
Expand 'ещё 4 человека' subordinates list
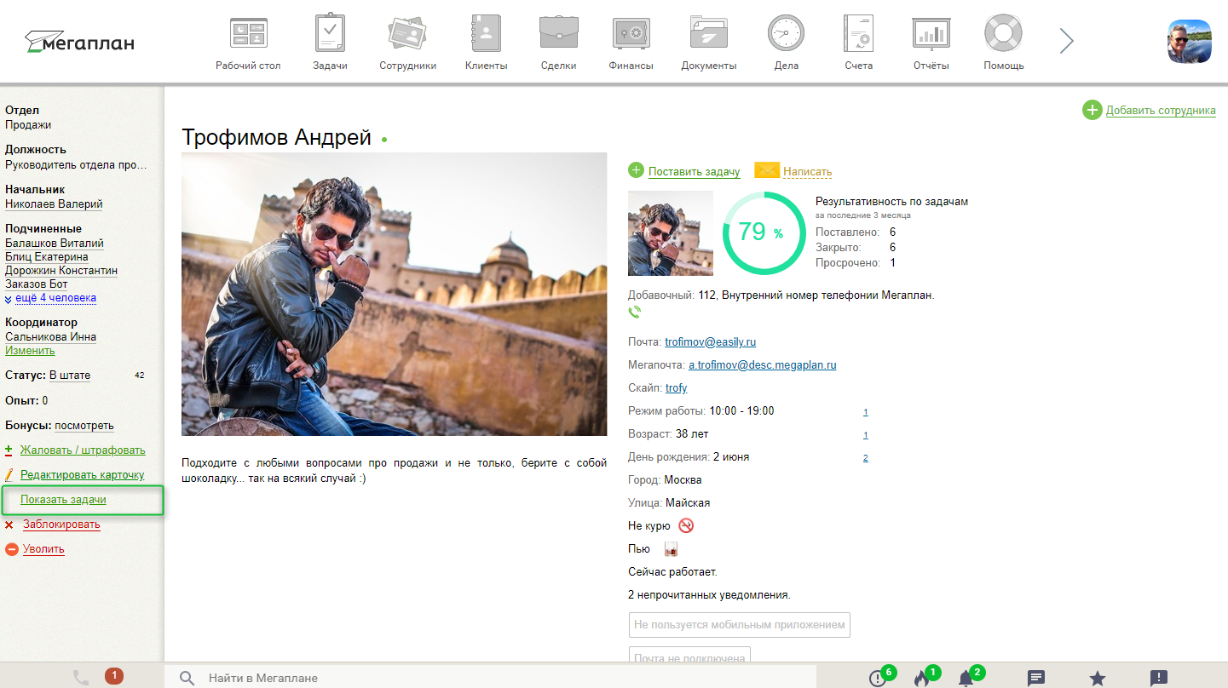55,298
